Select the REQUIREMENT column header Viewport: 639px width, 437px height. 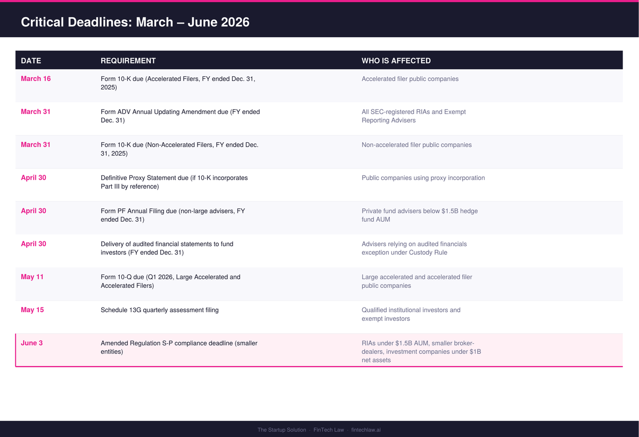(x=128, y=61)
